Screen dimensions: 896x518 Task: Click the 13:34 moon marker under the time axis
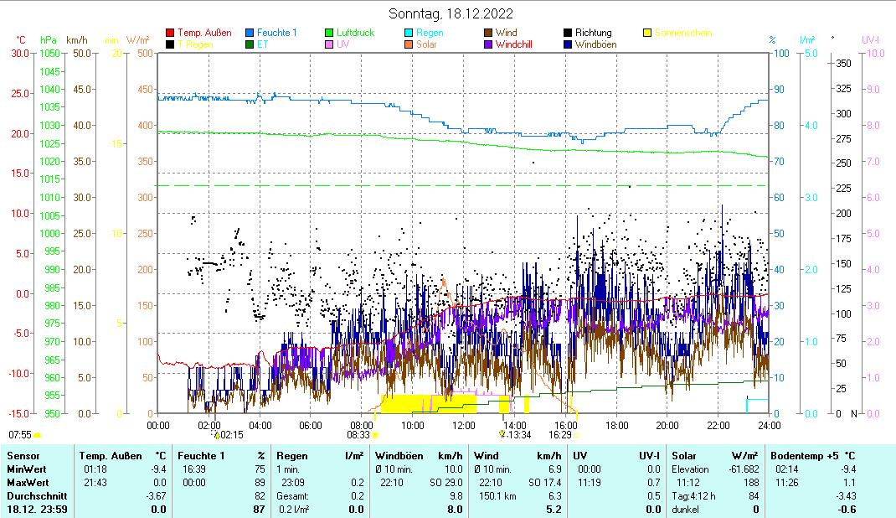point(515,435)
